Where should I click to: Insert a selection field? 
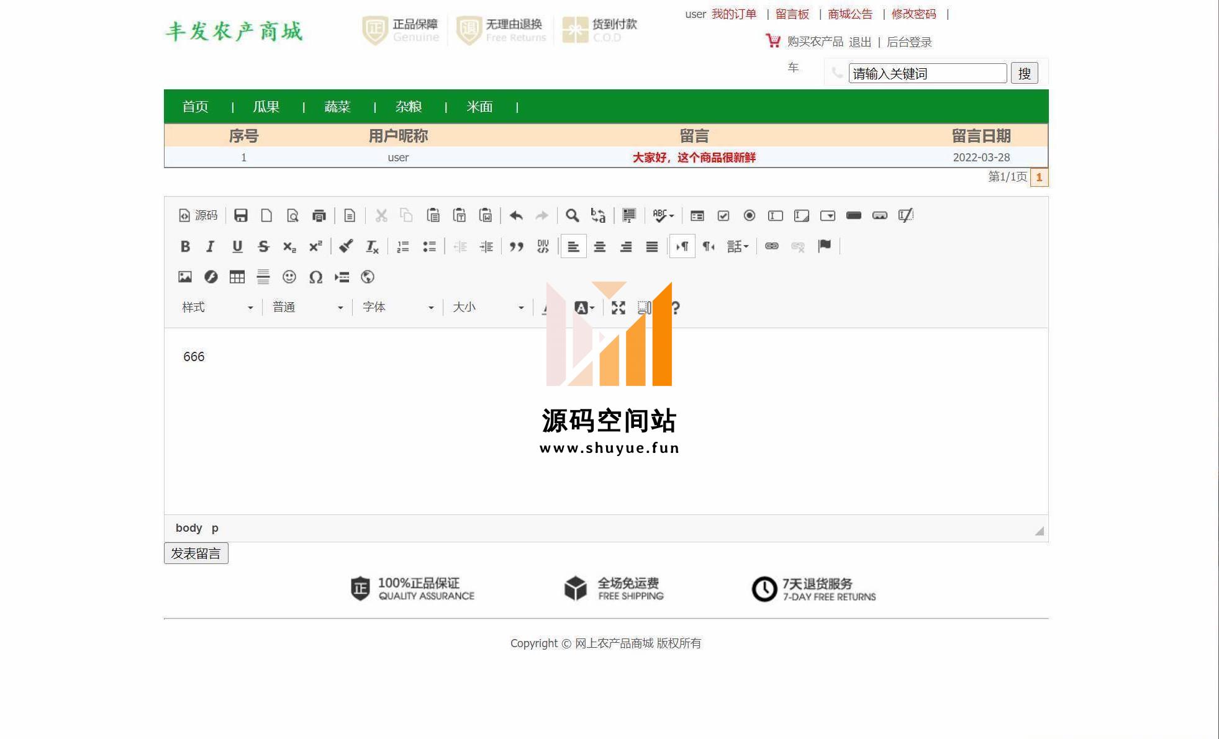click(x=828, y=215)
